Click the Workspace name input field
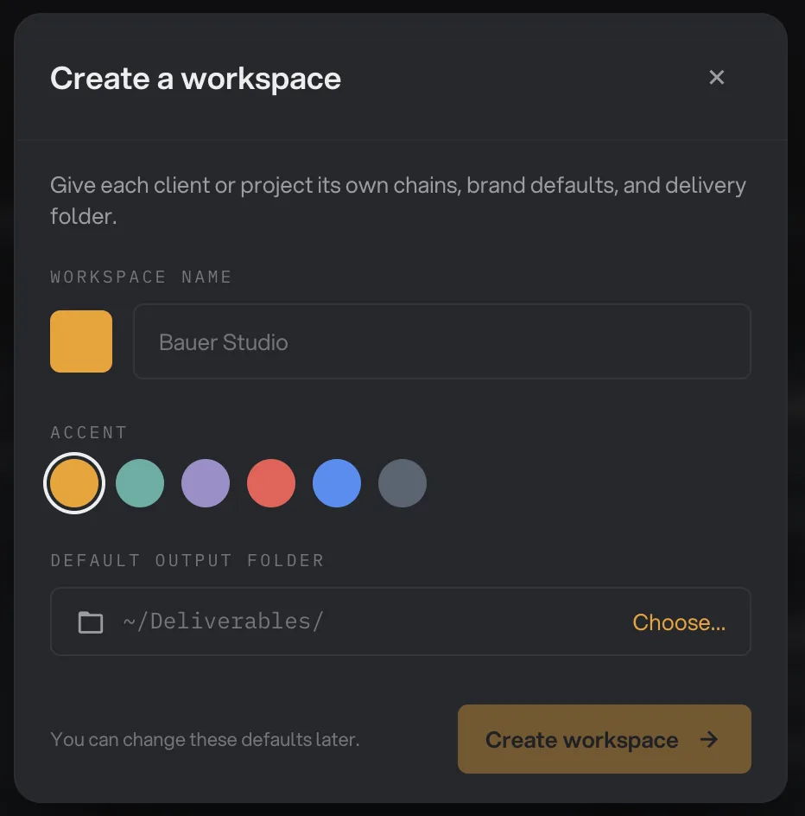This screenshot has width=805, height=816. click(x=442, y=341)
